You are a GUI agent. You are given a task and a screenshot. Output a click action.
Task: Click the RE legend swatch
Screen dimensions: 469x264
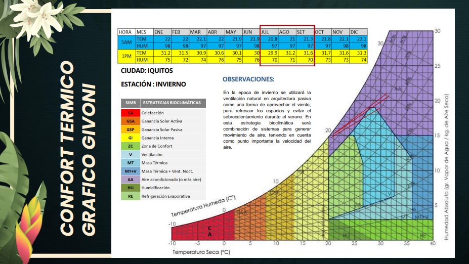tap(131, 196)
